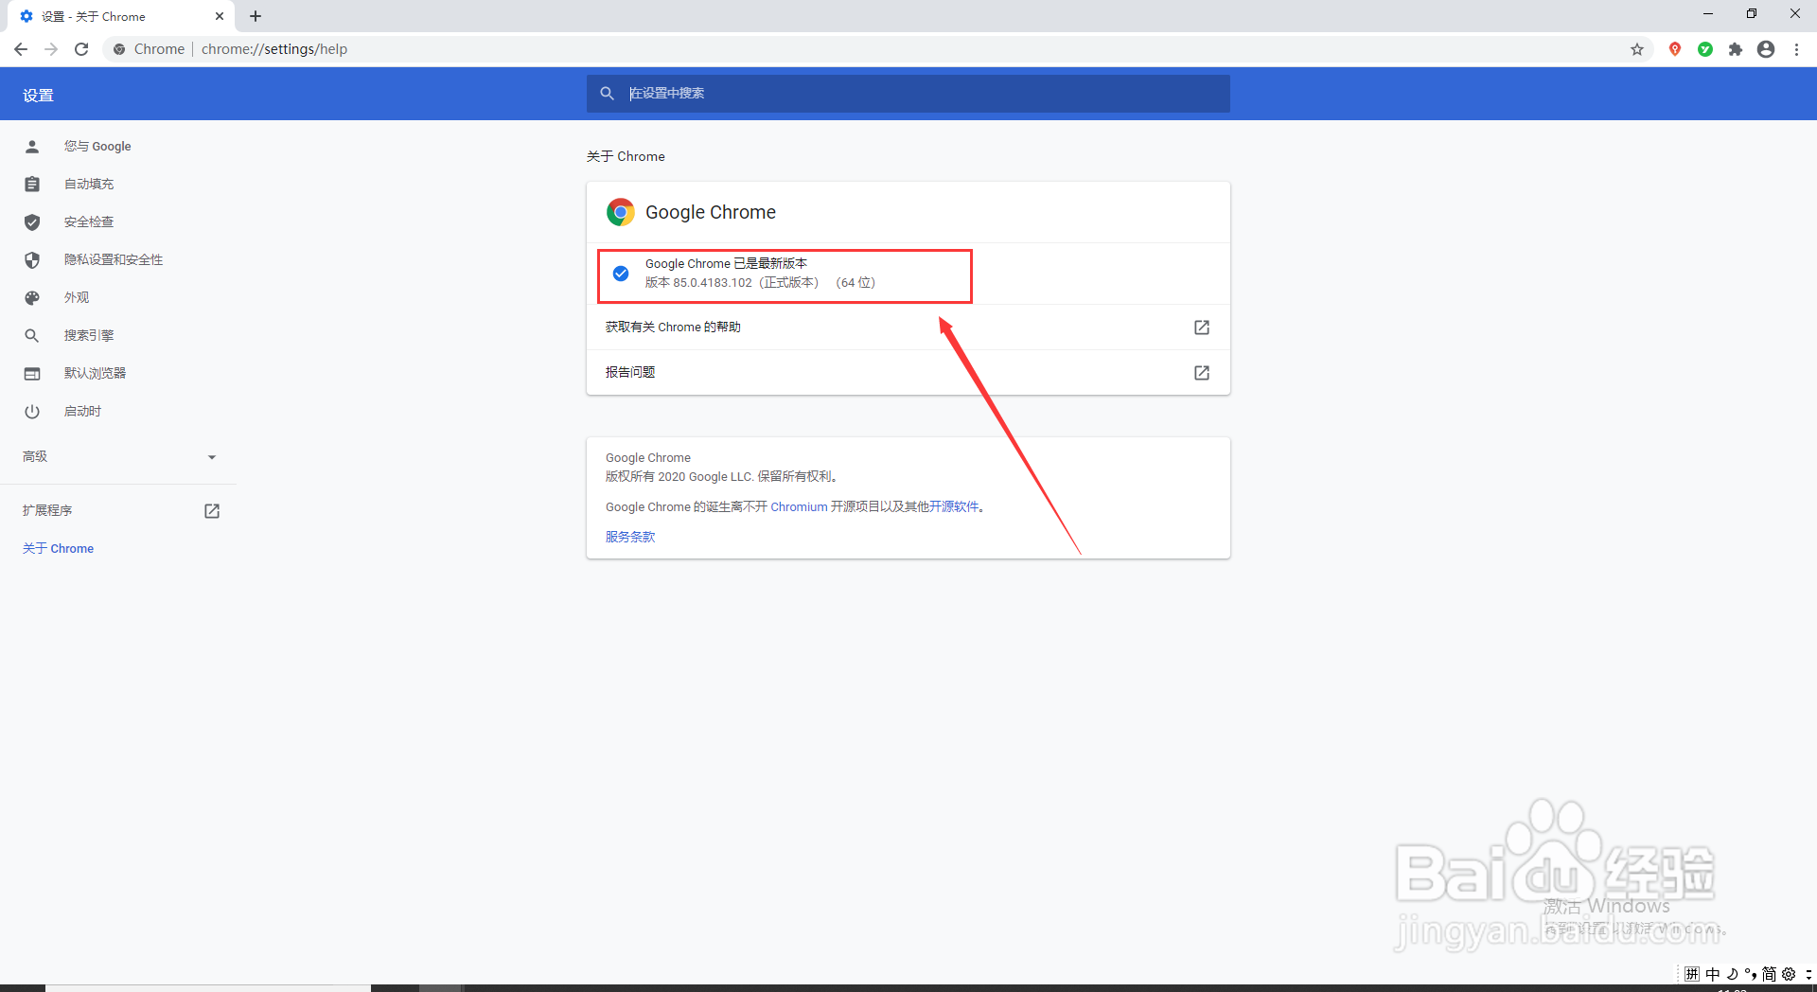Open the 开源软件 link
Image resolution: width=1817 pixels, height=992 pixels.
[954, 506]
